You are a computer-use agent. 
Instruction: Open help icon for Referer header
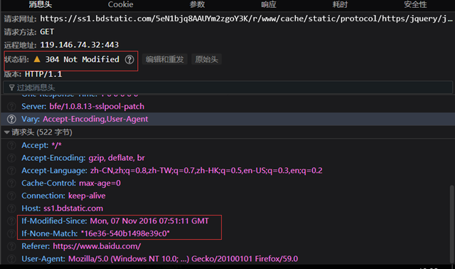click(11, 246)
